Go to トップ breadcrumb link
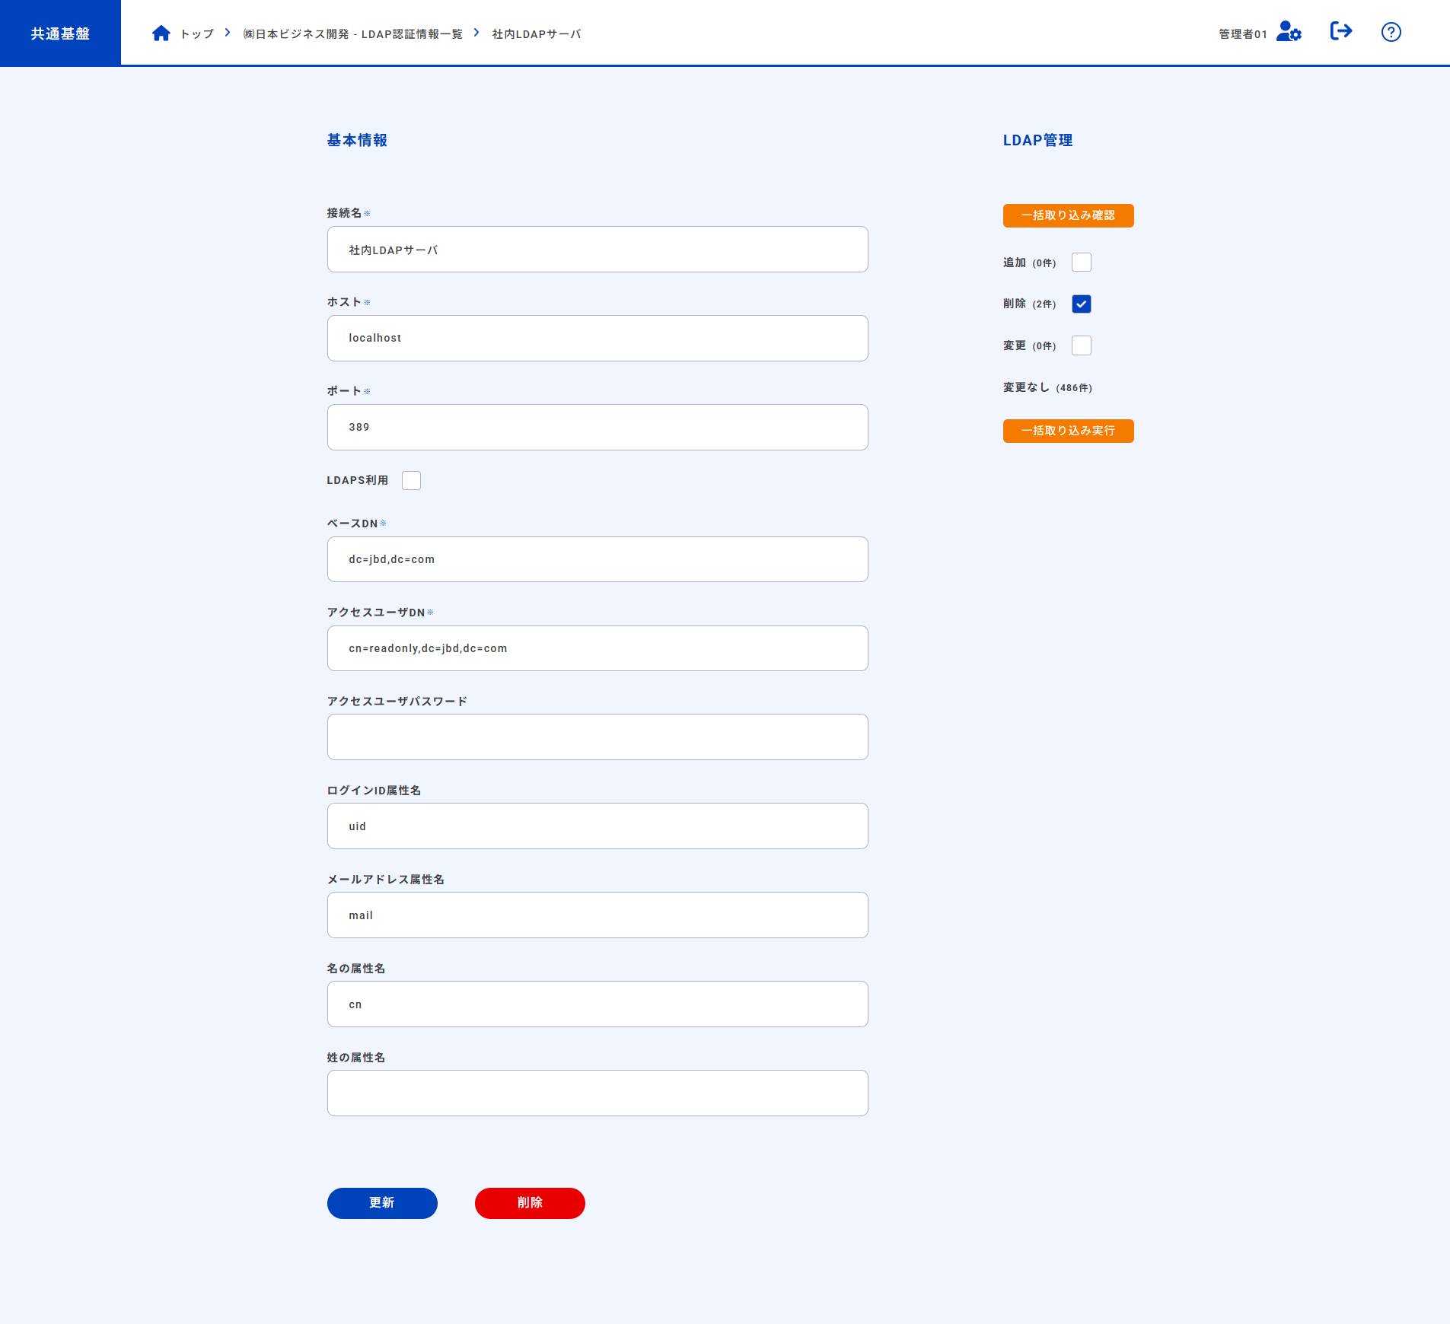Screen dimensions: 1450x1324 coord(197,34)
